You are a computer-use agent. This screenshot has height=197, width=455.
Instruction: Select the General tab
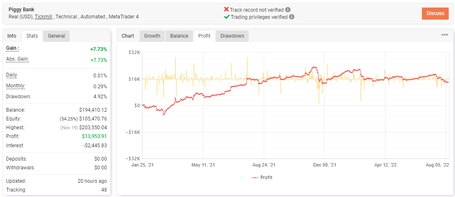click(57, 36)
